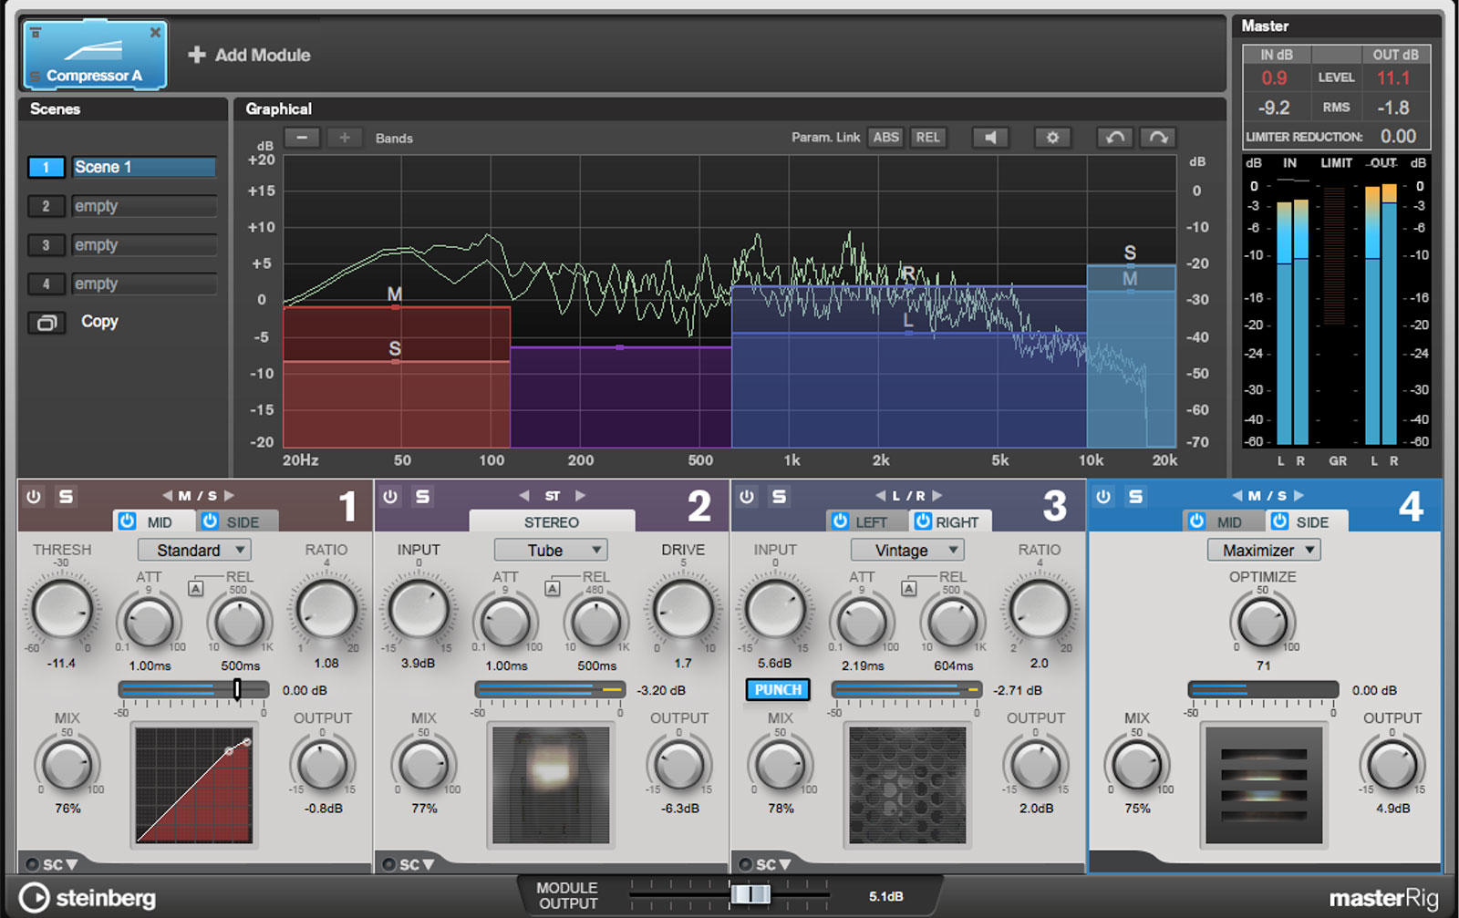
Task: Add a band with the plus button
Action: click(x=345, y=138)
